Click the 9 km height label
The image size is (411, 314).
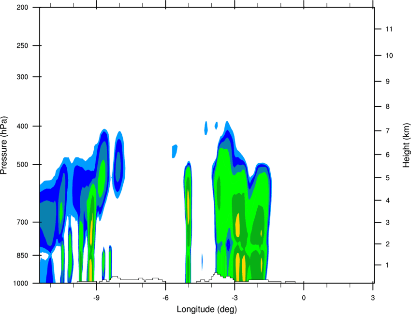tap(388, 82)
